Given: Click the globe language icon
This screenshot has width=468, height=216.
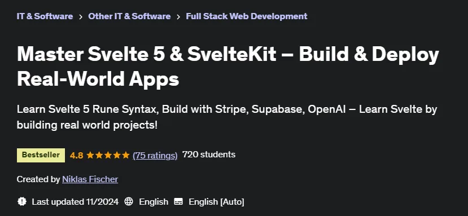Looking at the screenshot, I should pos(129,202).
